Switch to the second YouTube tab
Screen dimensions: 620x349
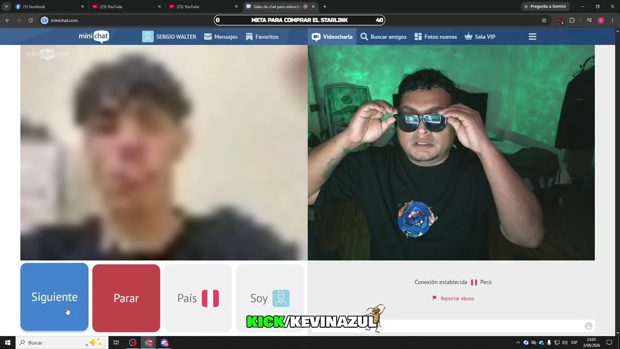coord(203,7)
